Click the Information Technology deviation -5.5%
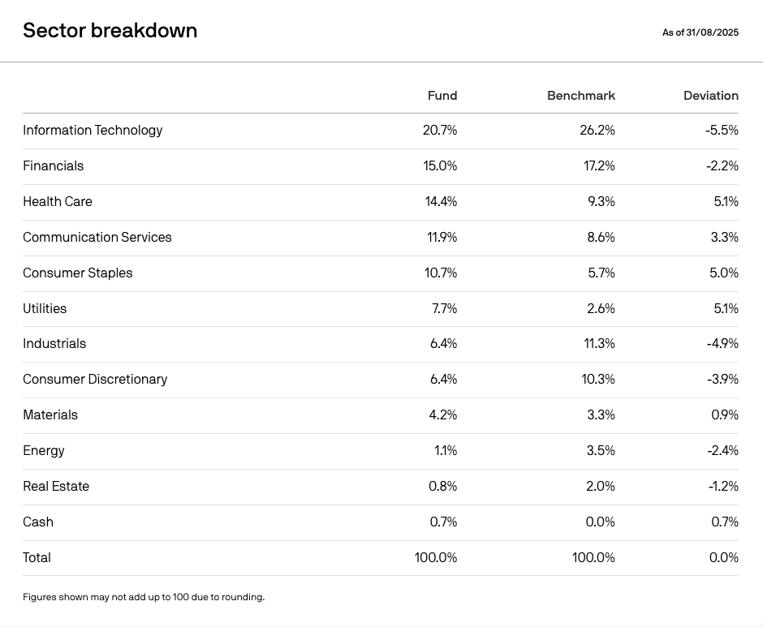The height and width of the screenshot is (627, 763). click(722, 131)
